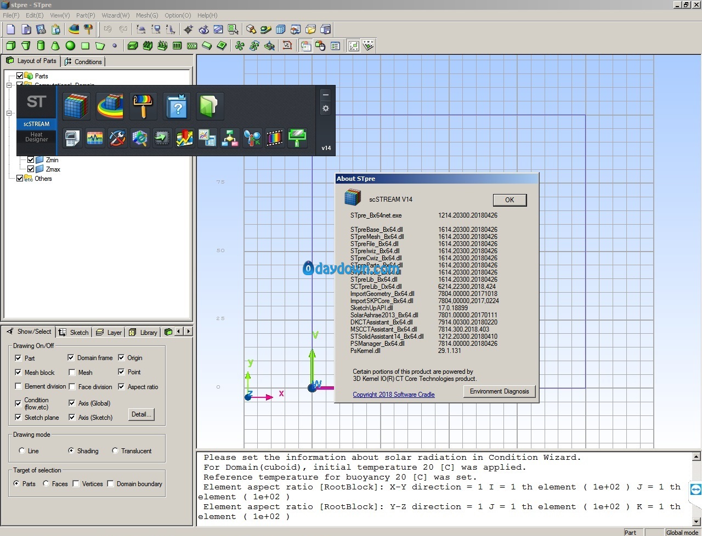Open the help book icon in launcher
Viewport: 702px width, 536px height.
point(177,106)
